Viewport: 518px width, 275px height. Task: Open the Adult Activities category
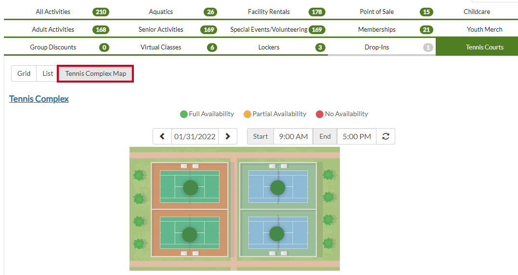pyautogui.click(x=53, y=30)
